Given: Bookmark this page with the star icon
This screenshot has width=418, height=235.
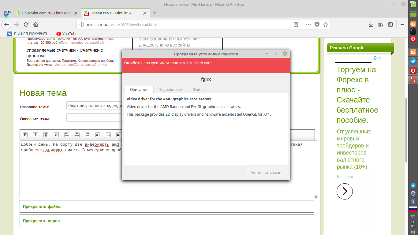Looking at the screenshot, I should coord(326,24).
